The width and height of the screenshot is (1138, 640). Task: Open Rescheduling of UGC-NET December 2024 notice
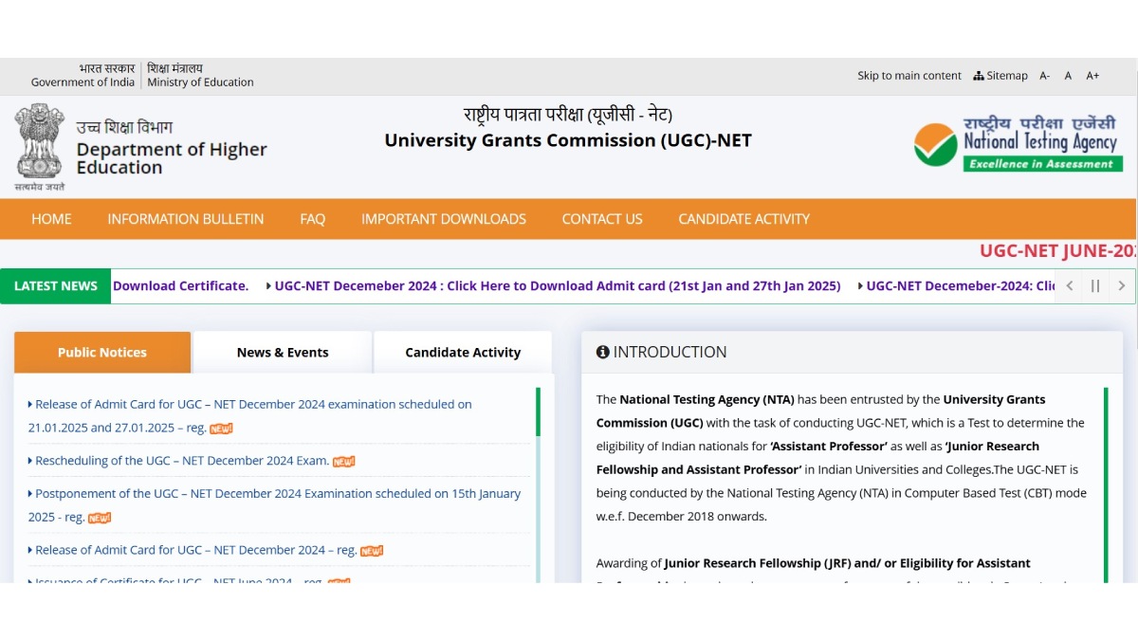tap(182, 461)
